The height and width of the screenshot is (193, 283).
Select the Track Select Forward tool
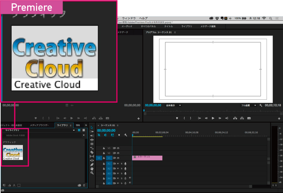click(x=92, y=131)
